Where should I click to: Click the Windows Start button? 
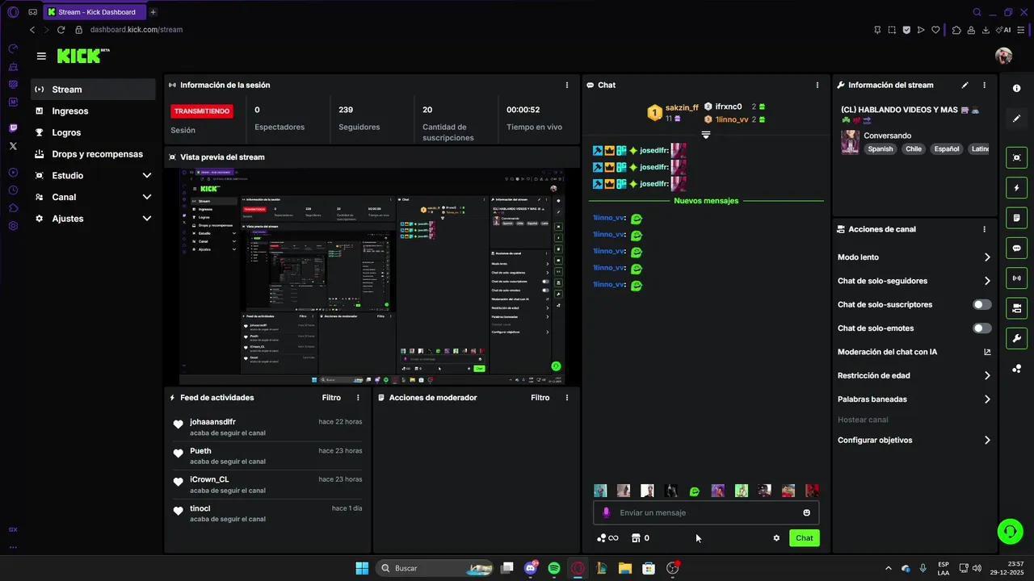coord(362,568)
